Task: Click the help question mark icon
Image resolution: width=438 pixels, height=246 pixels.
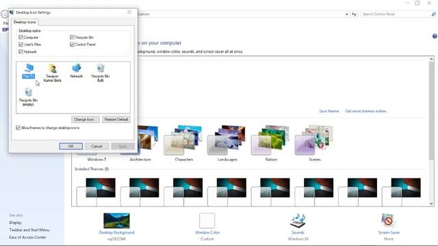Action: [435, 36]
